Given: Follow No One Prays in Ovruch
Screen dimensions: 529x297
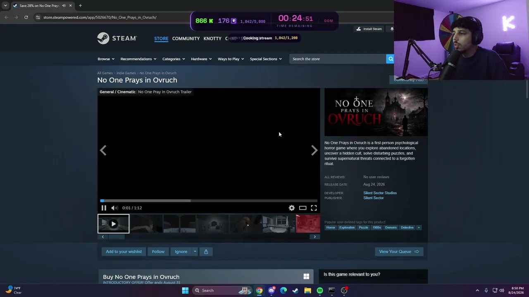Looking at the screenshot, I should point(158,252).
